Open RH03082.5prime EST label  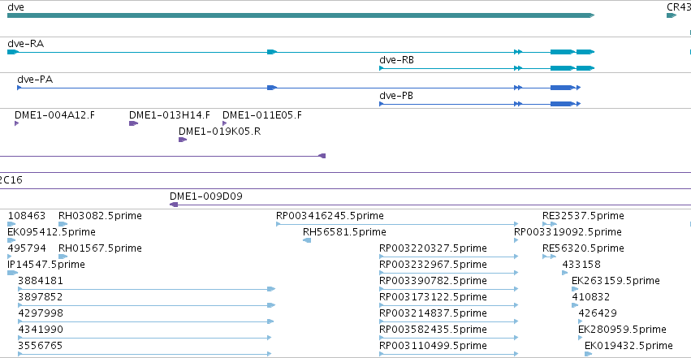(x=100, y=216)
